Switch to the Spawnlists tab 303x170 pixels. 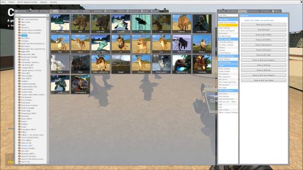pyautogui.click(x=21, y=11)
